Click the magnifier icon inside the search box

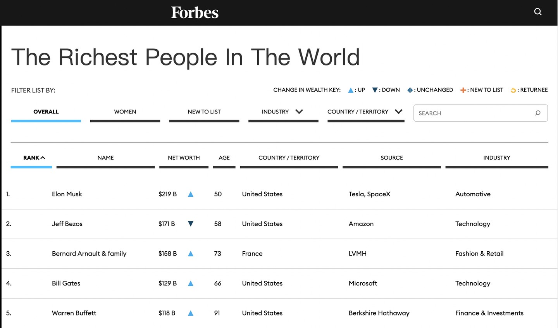point(537,113)
